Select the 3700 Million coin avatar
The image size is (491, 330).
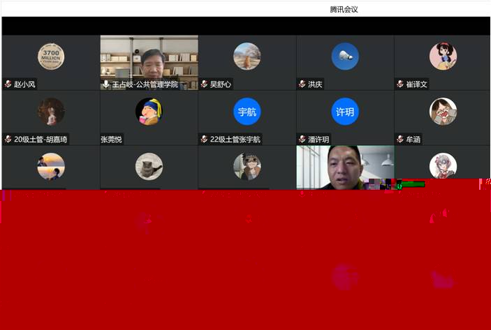pyautogui.click(x=51, y=57)
